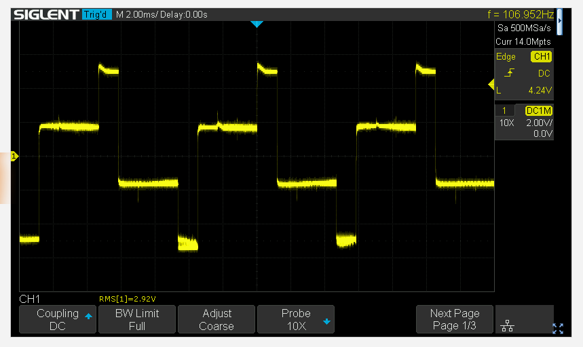583x347 pixels.
Task: Click the channel 1 ground marker on left
Action: tap(15, 157)
